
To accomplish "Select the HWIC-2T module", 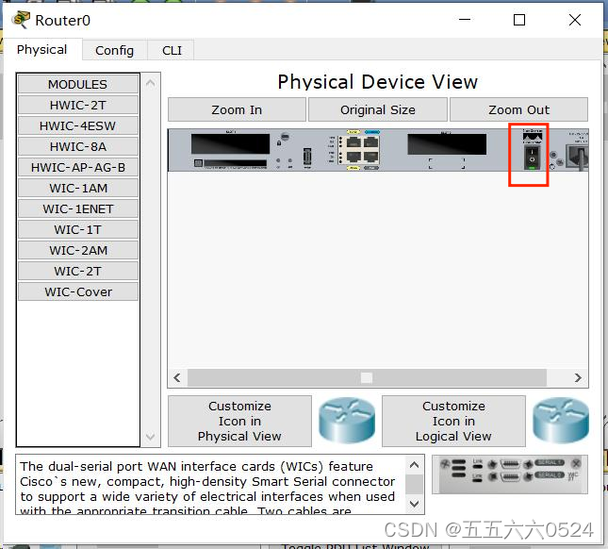I will (78, 105).
